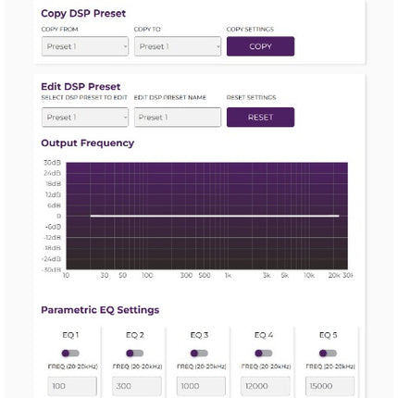Expand Select DSP Preset To Edit dropdown
The height and width of the screenshot is (398, 398).
tap(85, 118)
